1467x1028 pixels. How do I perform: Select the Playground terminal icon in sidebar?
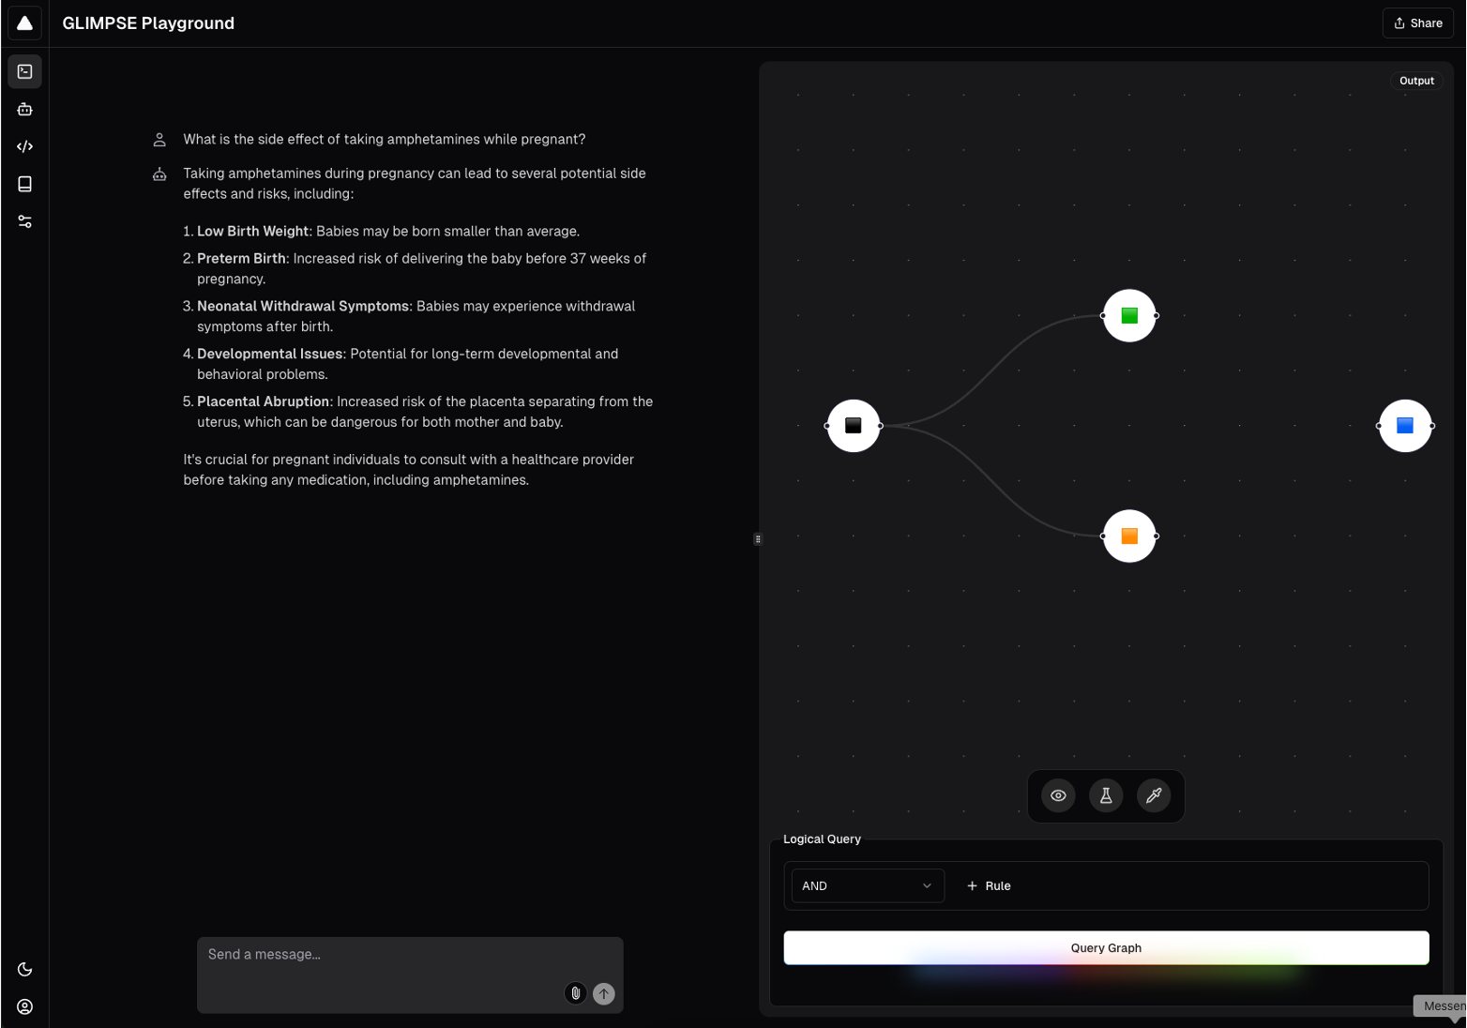[x=24, y=71]
